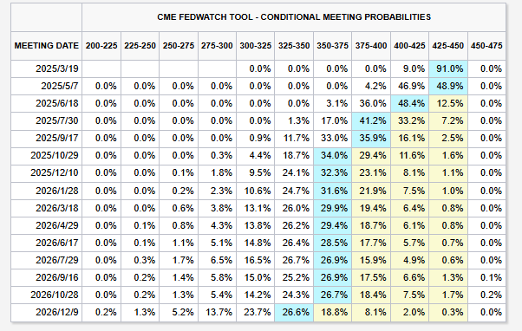Click the 300-325 column header
522x331 pixels.
[x=255, y=46]
